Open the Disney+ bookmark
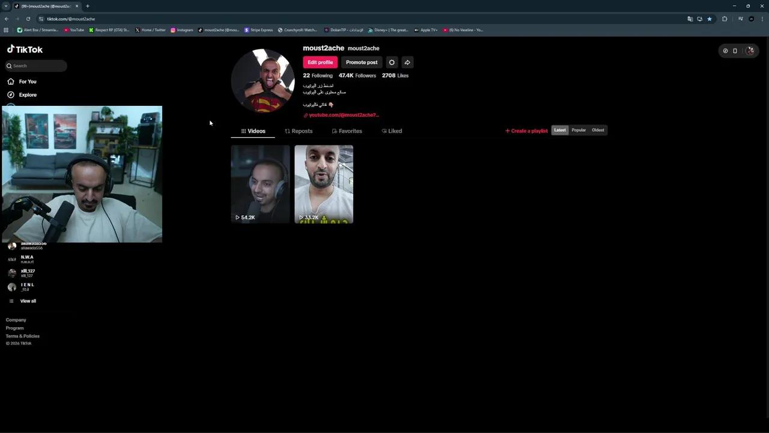Screen dimensions: 769x433 click(388, 30)
